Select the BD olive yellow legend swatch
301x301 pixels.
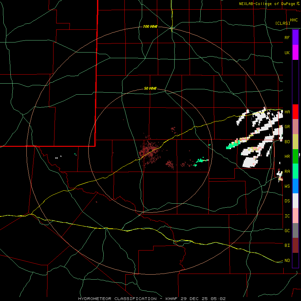point(295,142)
